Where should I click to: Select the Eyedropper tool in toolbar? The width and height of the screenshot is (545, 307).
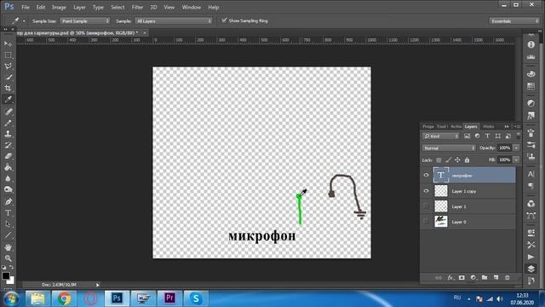8,100
